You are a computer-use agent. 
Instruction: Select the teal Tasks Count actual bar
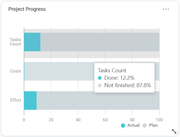32,42
